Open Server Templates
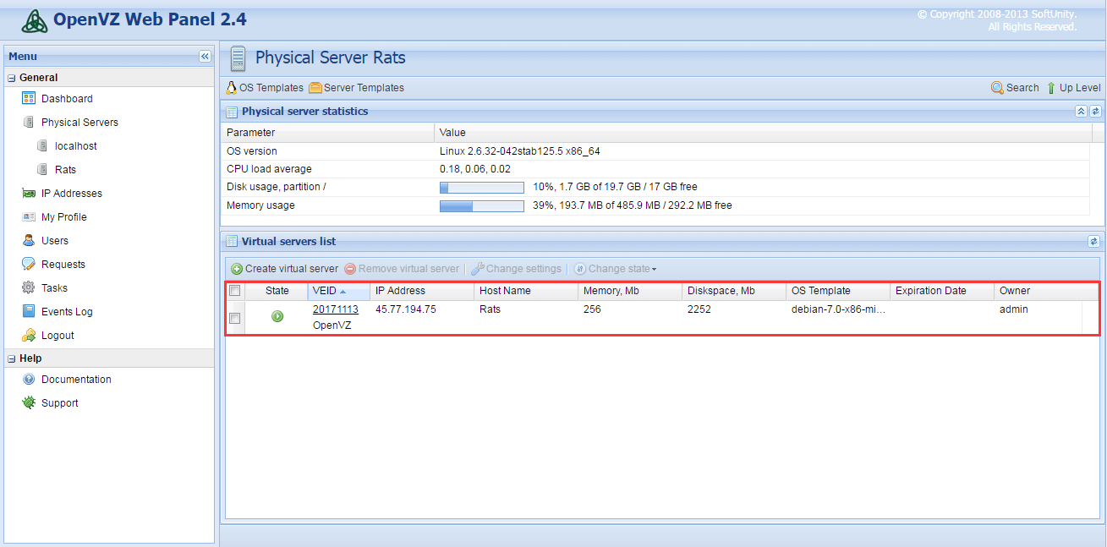Viewport: 1107px width, 547px height. [357, 88]
